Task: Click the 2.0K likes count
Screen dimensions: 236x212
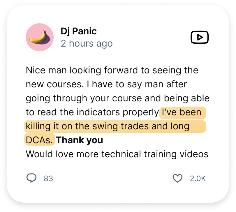Action: (x=198, y=179)
